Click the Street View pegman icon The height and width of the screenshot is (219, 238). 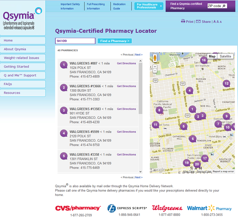(x=155, y=58)
